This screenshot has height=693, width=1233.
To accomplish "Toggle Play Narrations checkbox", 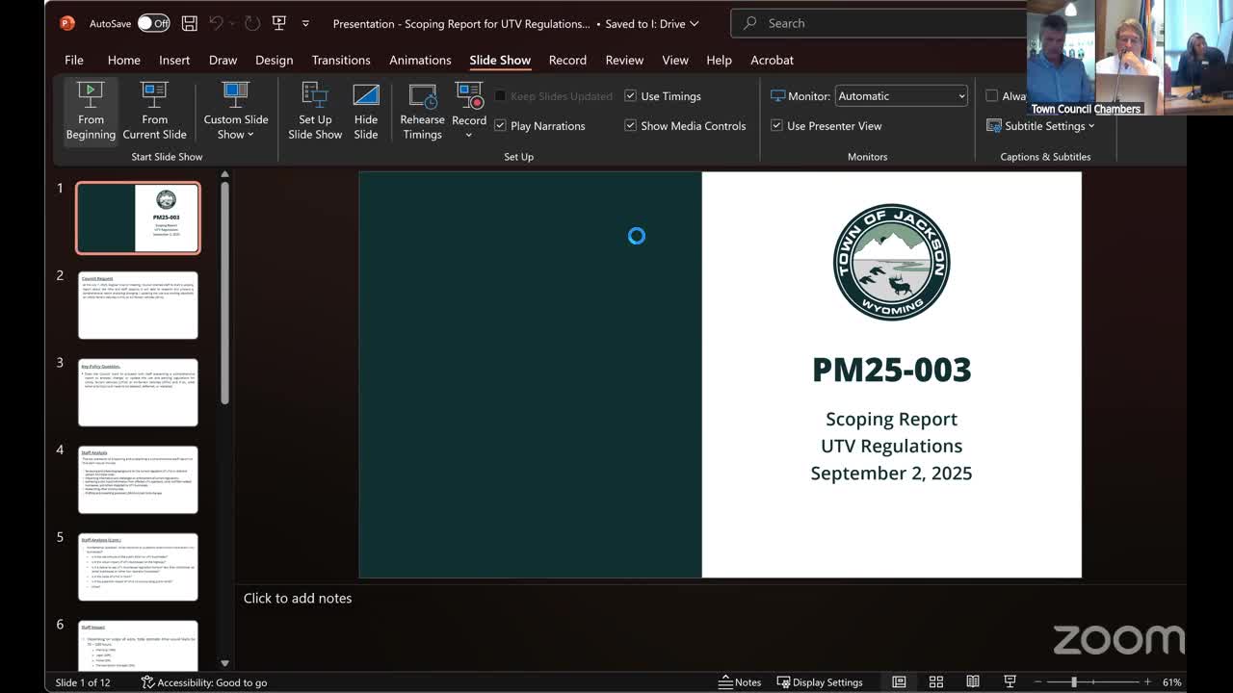I will click(500, 126).
